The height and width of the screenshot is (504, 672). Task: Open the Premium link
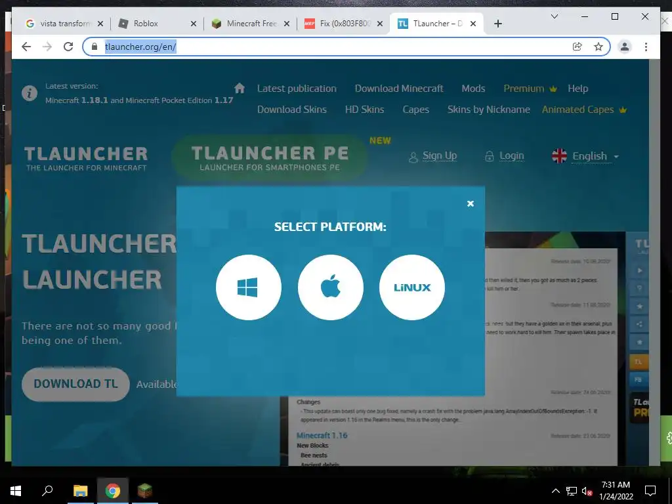(530, 89)
